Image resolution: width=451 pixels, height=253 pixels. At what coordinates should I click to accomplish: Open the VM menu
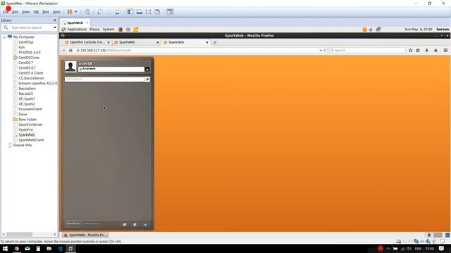tap(36, 12)
